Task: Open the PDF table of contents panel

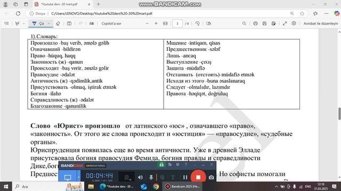Action: [6, 23]
